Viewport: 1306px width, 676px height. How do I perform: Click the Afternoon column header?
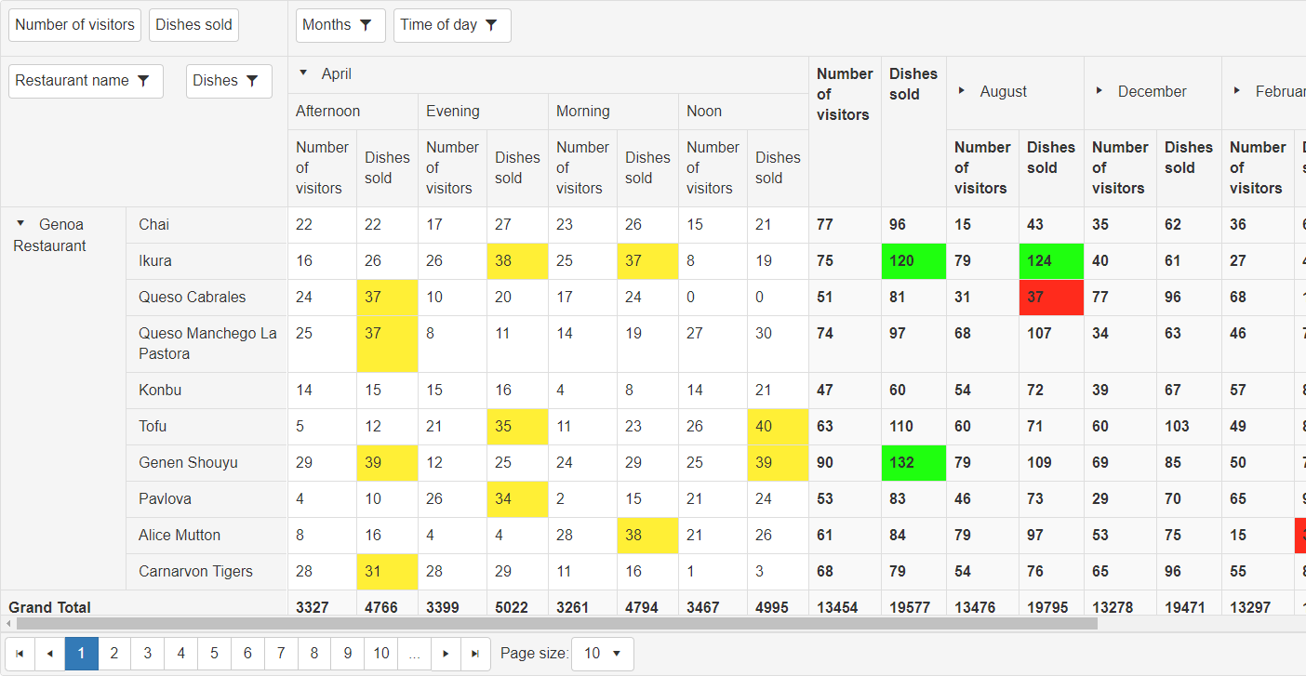tap(353, 112)
